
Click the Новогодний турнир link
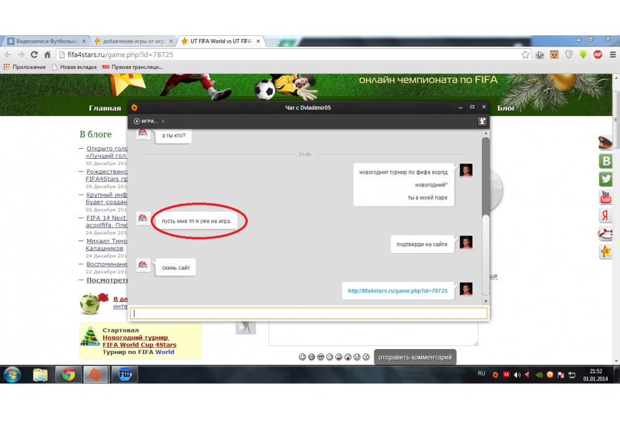pos(135,338)
